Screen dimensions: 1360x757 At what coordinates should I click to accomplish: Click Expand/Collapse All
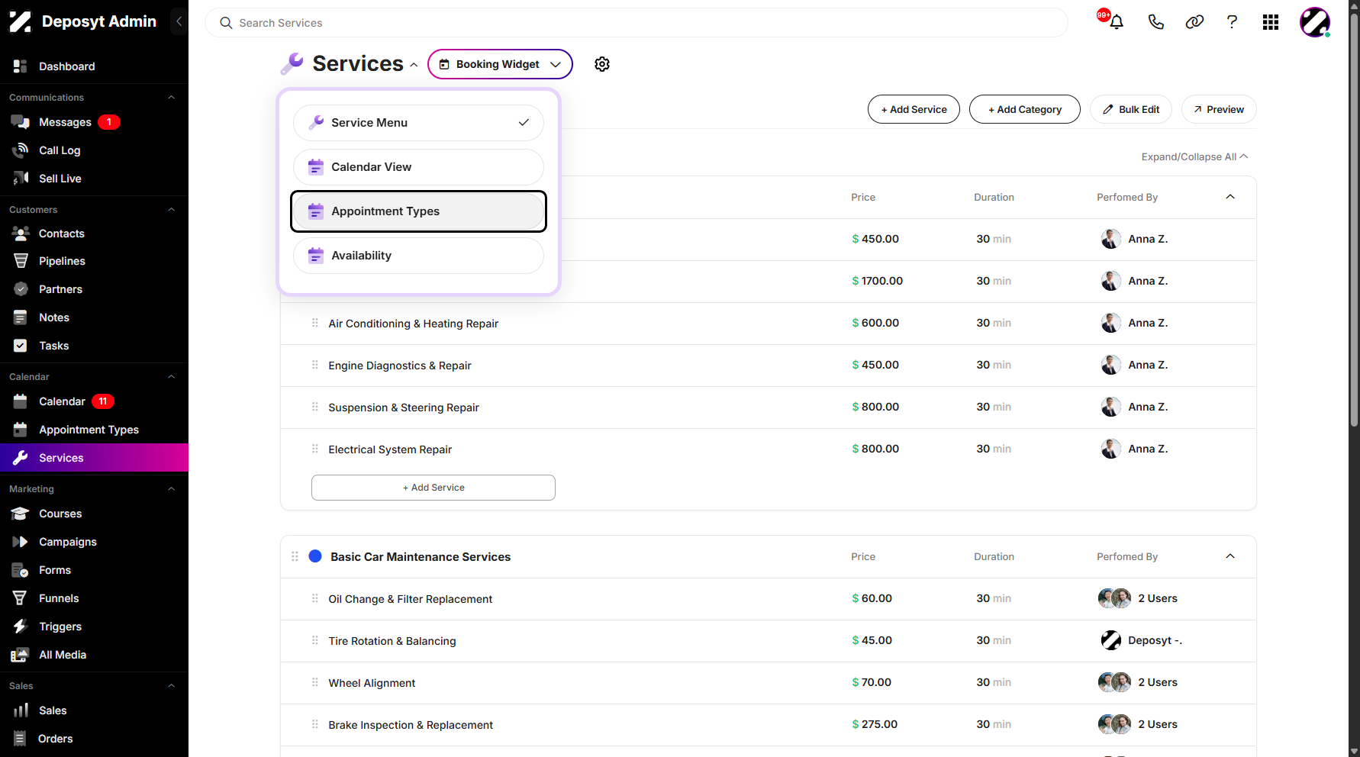click(1194, 156)
